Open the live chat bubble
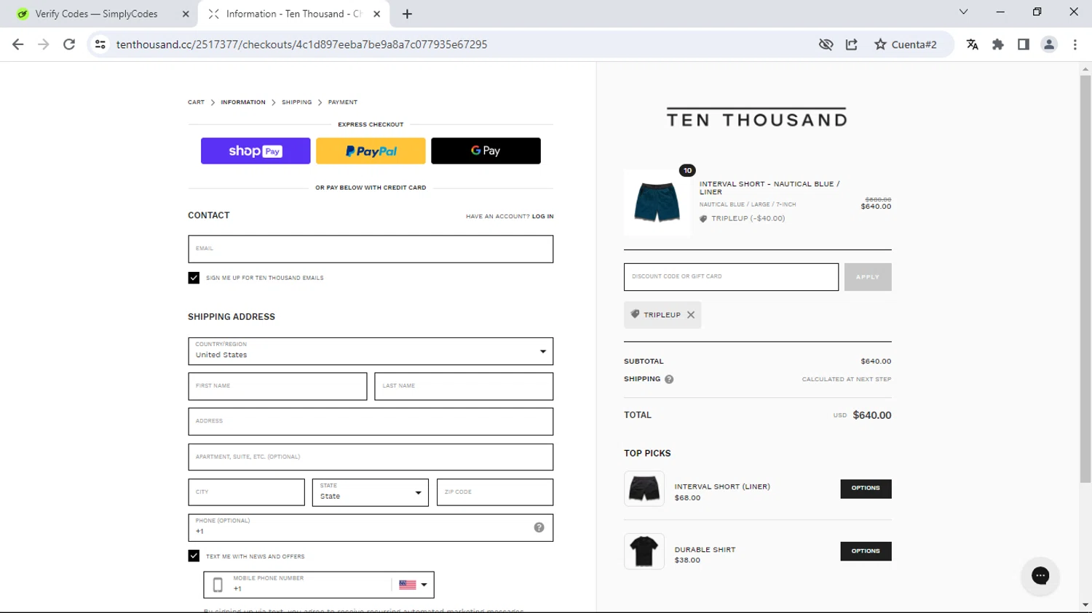This screenshot has width=1092, height=613. 1040,575
